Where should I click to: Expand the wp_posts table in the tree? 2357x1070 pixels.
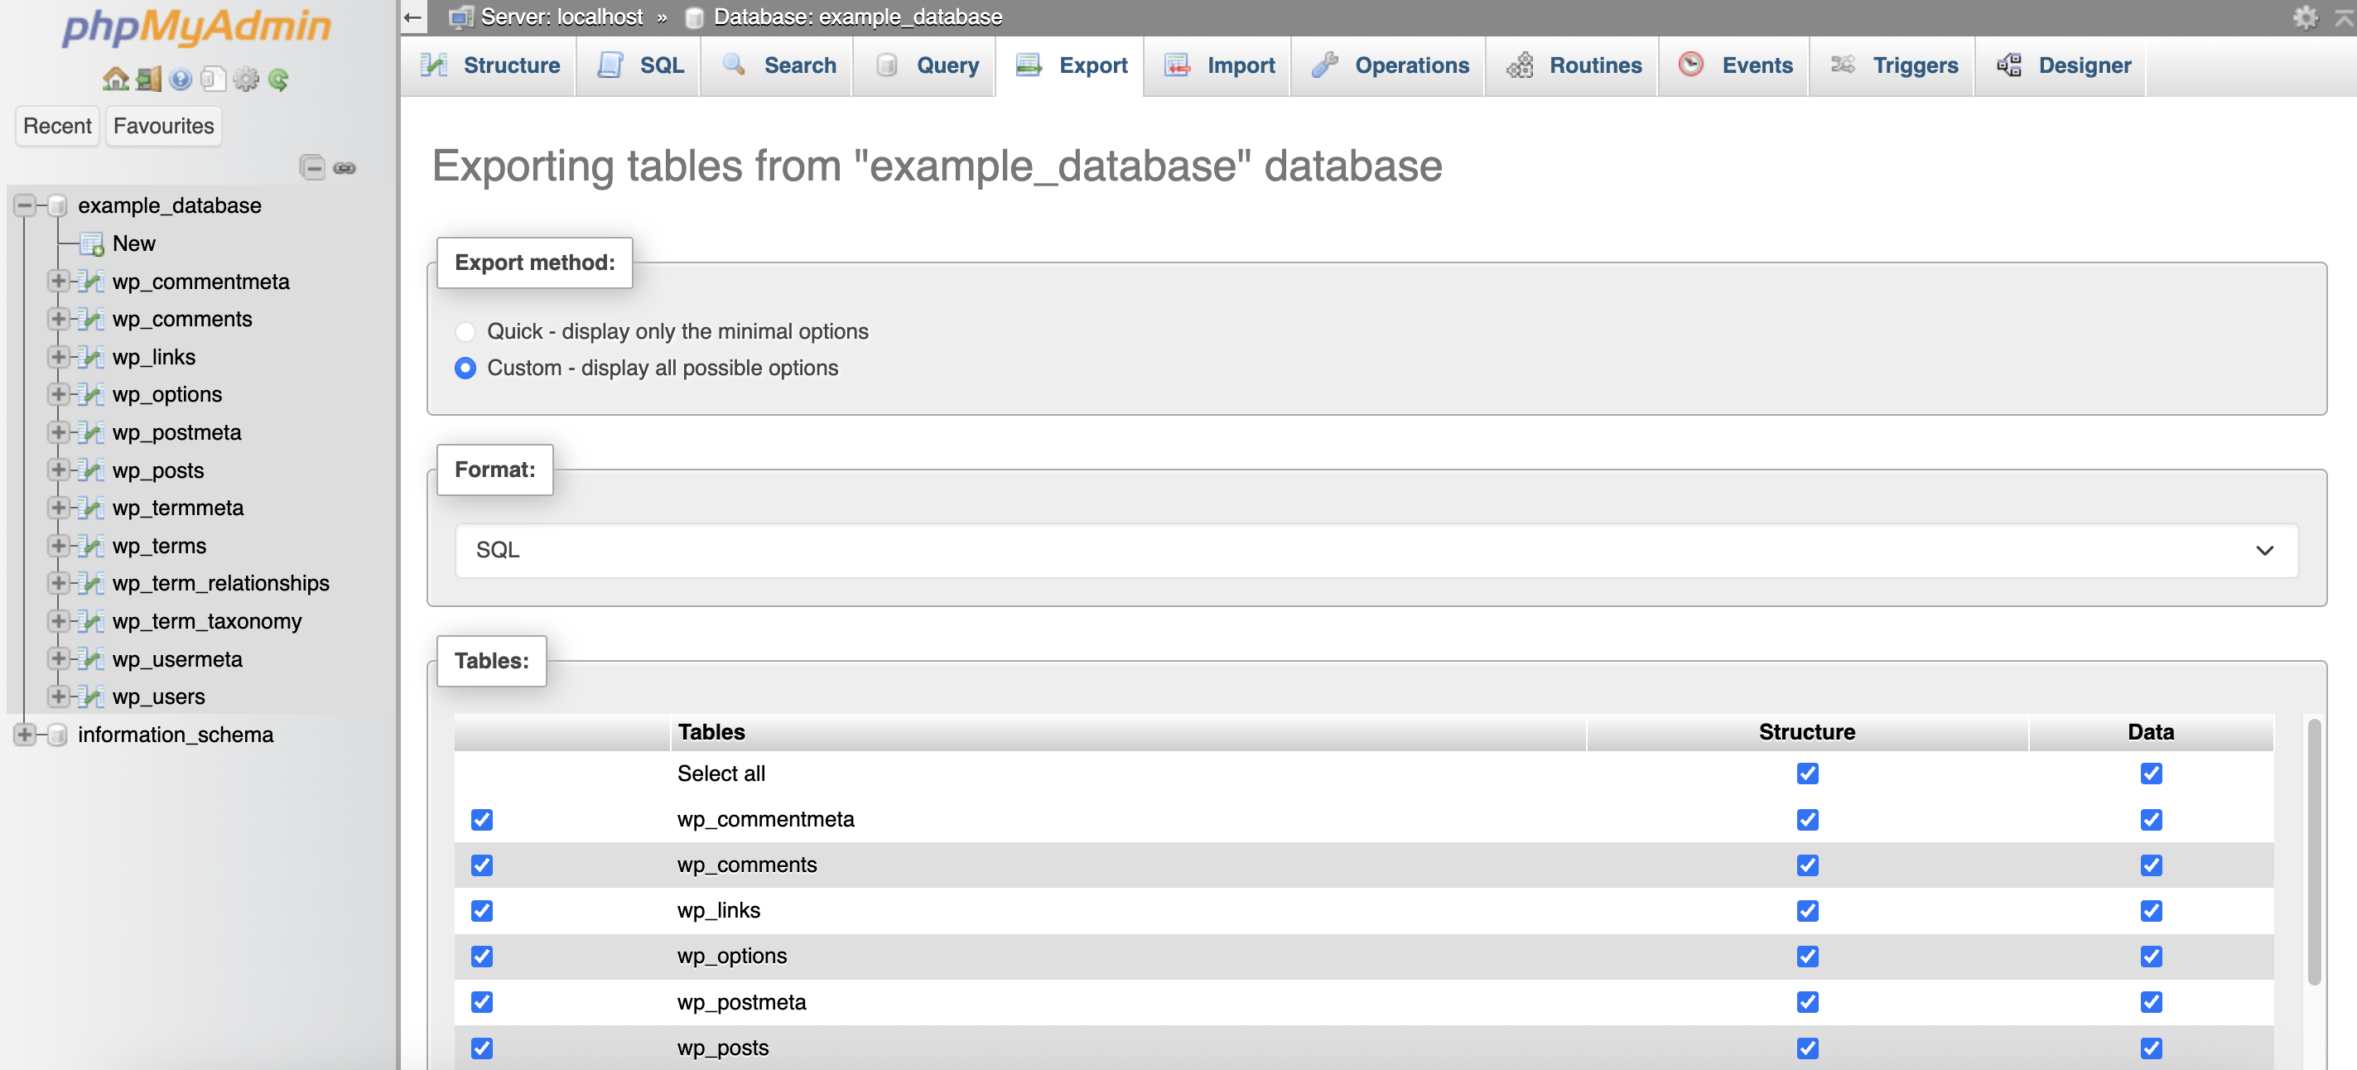point(58,470)
